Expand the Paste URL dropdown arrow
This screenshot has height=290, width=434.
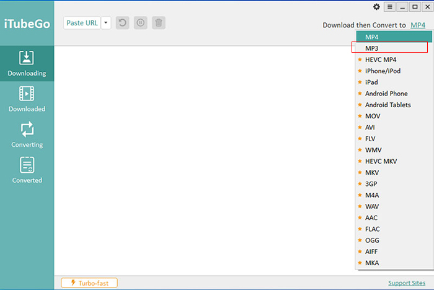105,23
